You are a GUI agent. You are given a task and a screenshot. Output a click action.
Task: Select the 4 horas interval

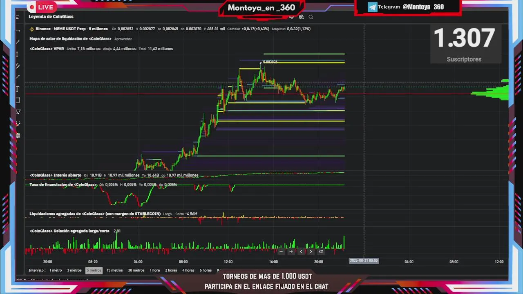(x=188, y=270)
